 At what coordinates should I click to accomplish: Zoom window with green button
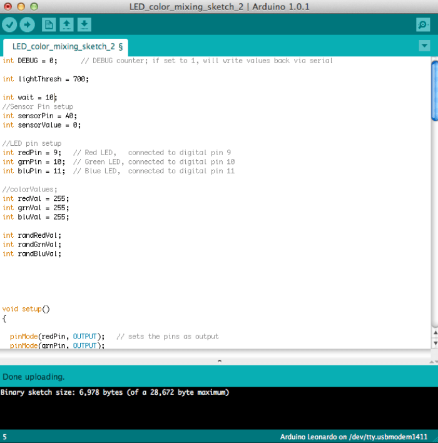[x=34, y=6]
